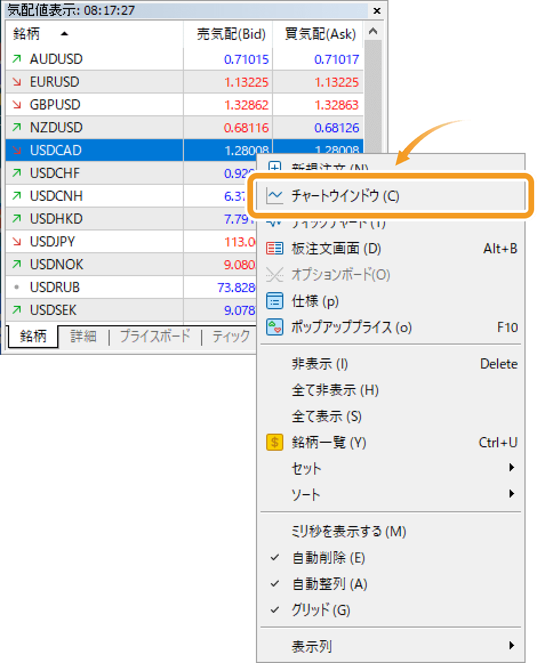Select the AUDUSD row

pyautogui.click(x=184, y=59)
